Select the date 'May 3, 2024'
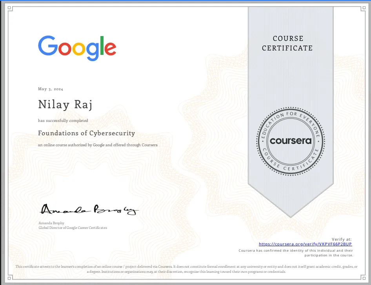This screenshot has height=285, width=371. pyautogui.click(x=51, y=89)
